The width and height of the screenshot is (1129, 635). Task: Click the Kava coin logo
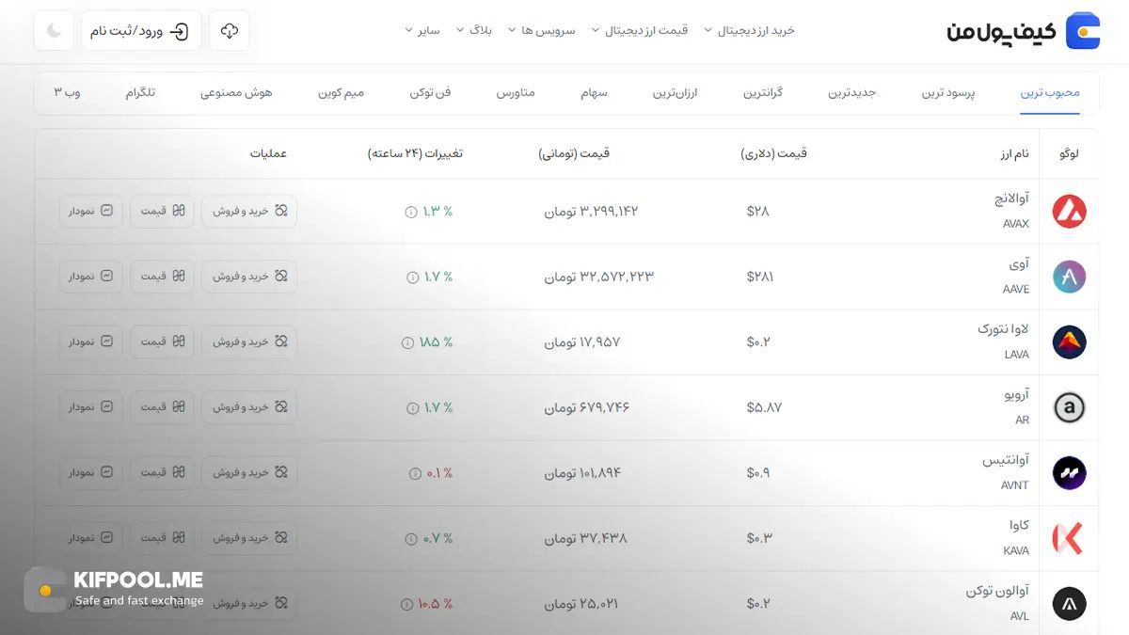(x=1069, y=538)
